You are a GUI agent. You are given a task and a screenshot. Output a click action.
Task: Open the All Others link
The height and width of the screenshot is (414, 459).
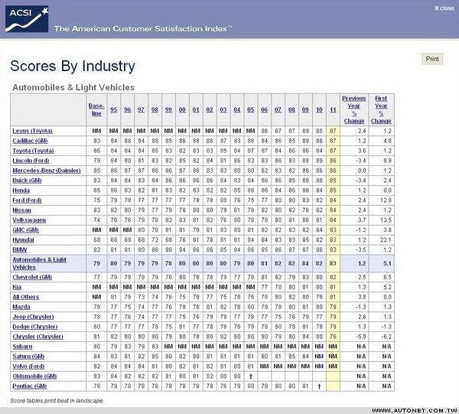point(26,297)
